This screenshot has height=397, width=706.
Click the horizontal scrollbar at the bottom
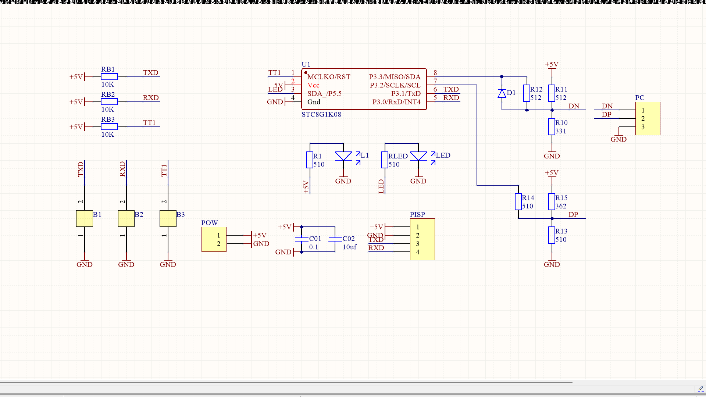pyautogui.click(x=286, y=383)
